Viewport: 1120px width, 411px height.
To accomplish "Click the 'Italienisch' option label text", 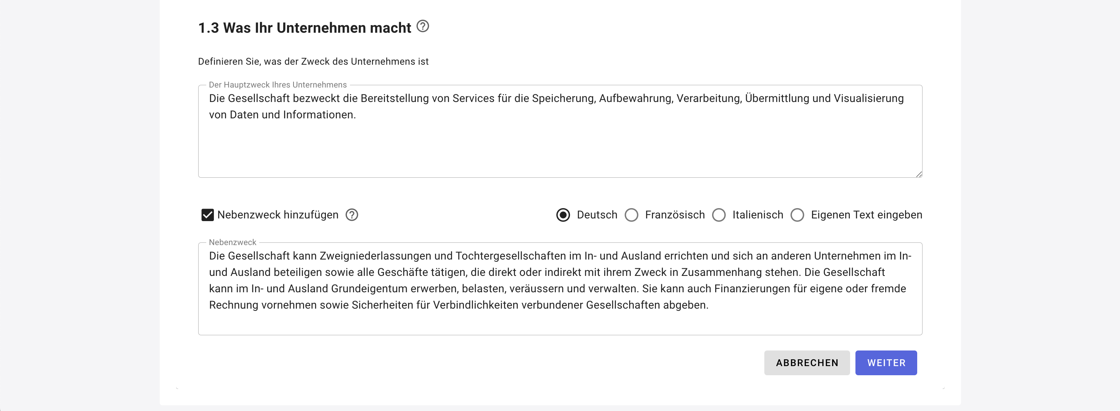I will (x=757, y=215).
